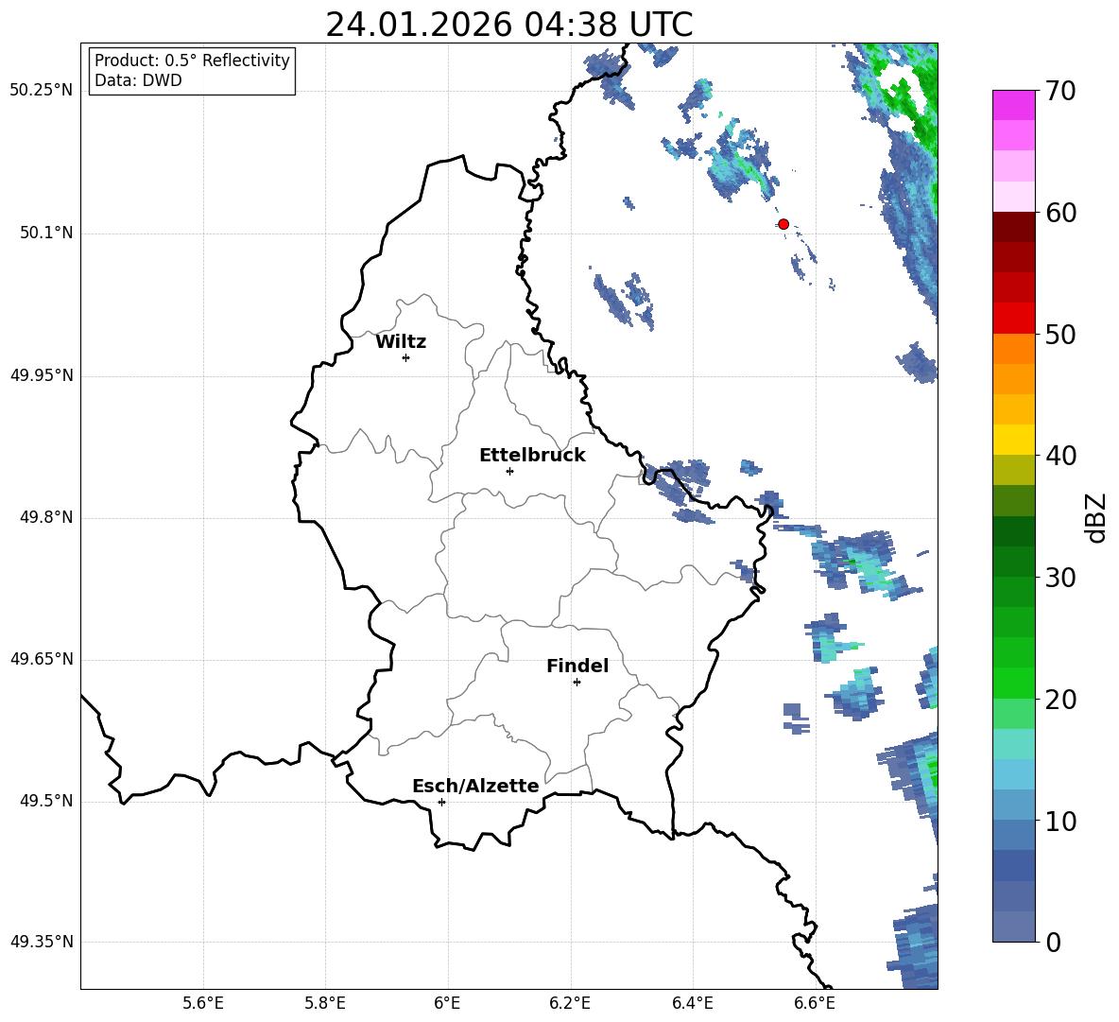Click the longitude label 5.8°E
The height and width of the screenshot is (1022, 1119).
pos(325,1003)
